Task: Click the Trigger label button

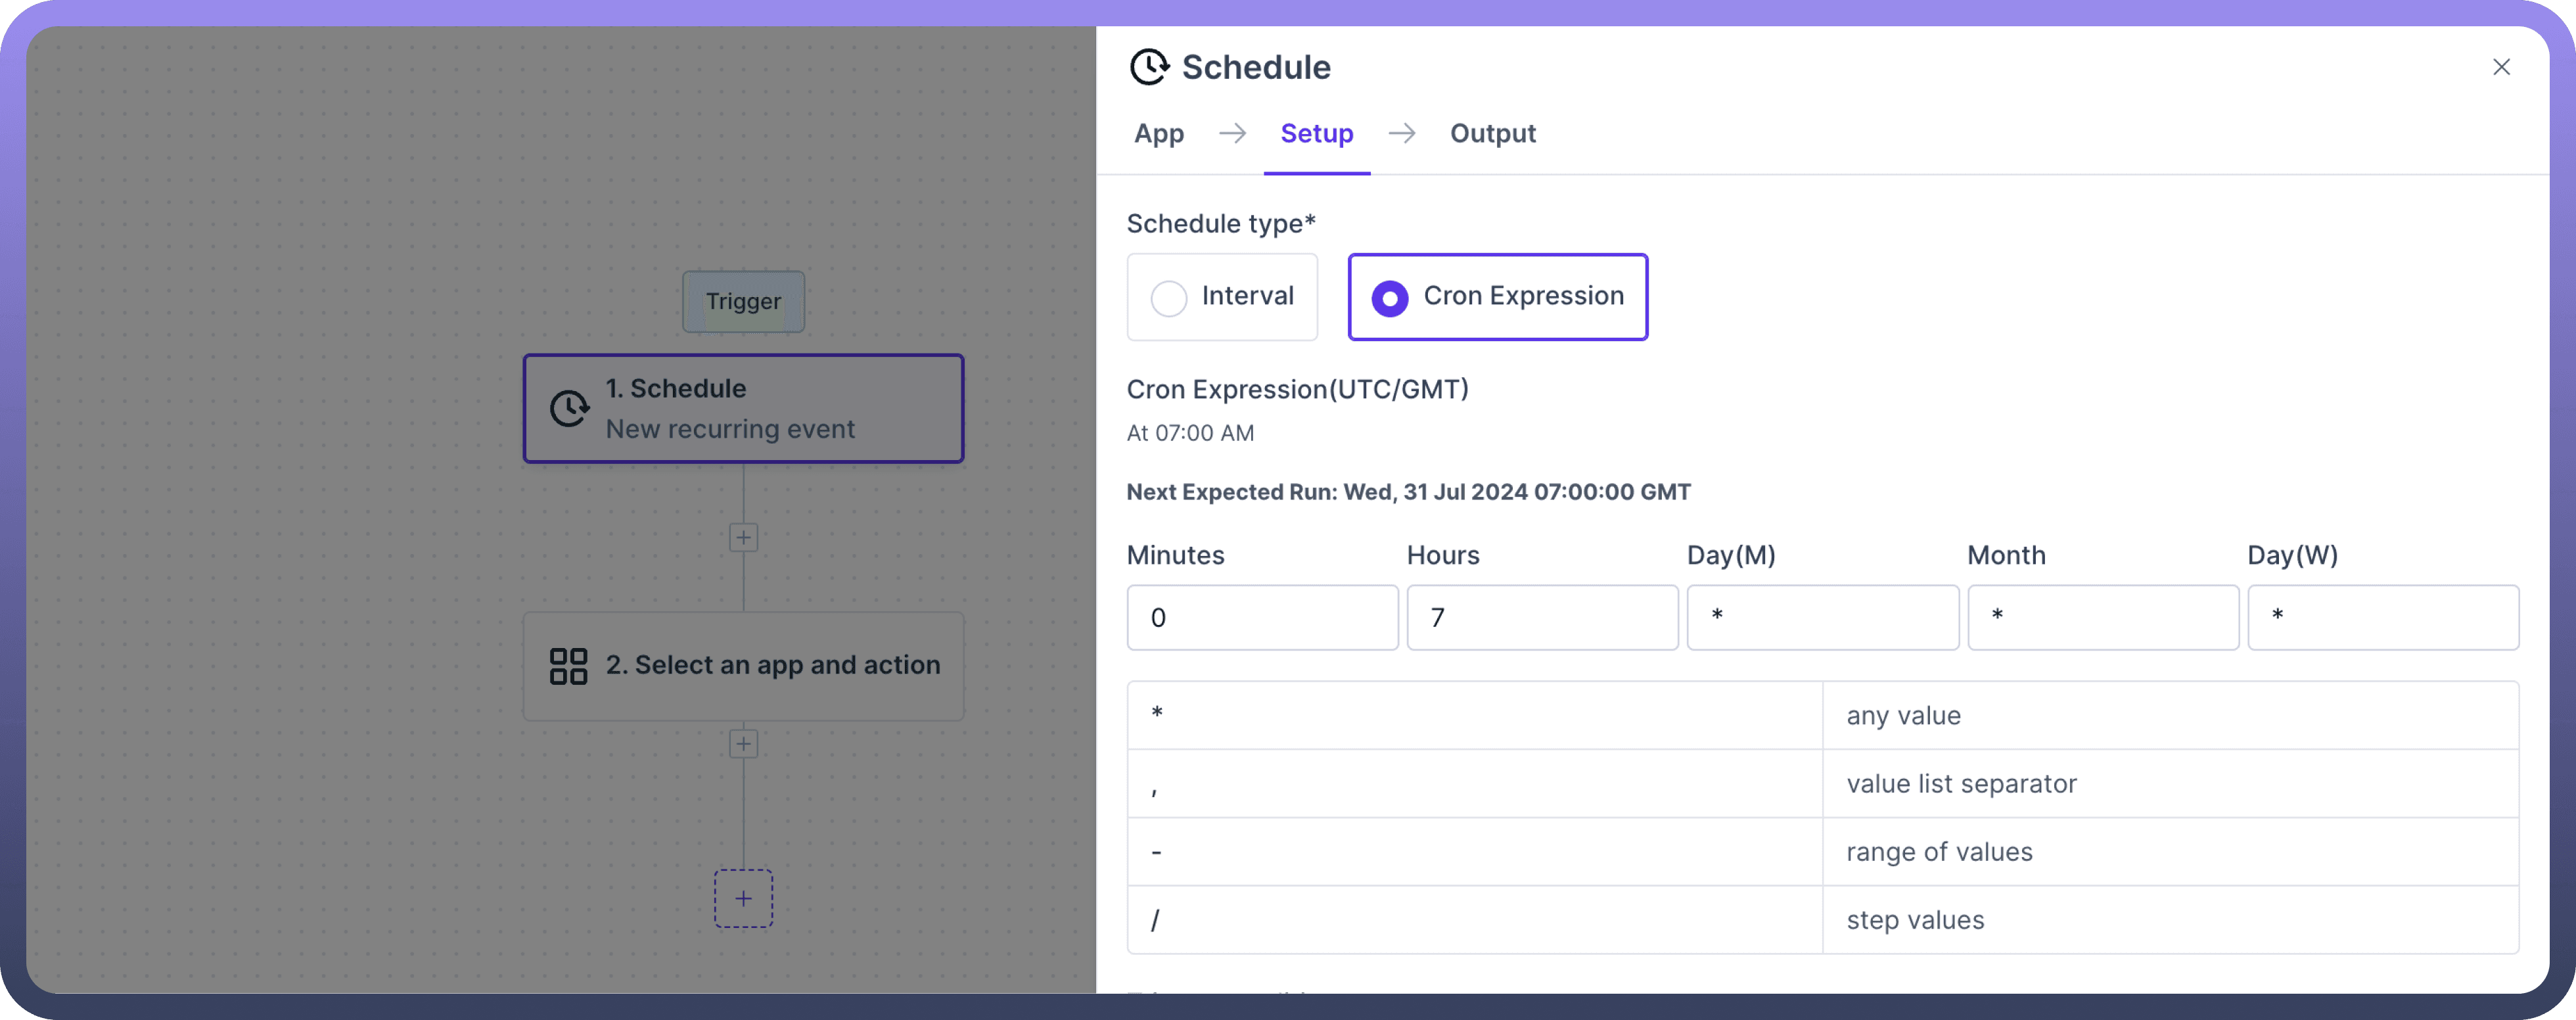Action: [743, 301]
